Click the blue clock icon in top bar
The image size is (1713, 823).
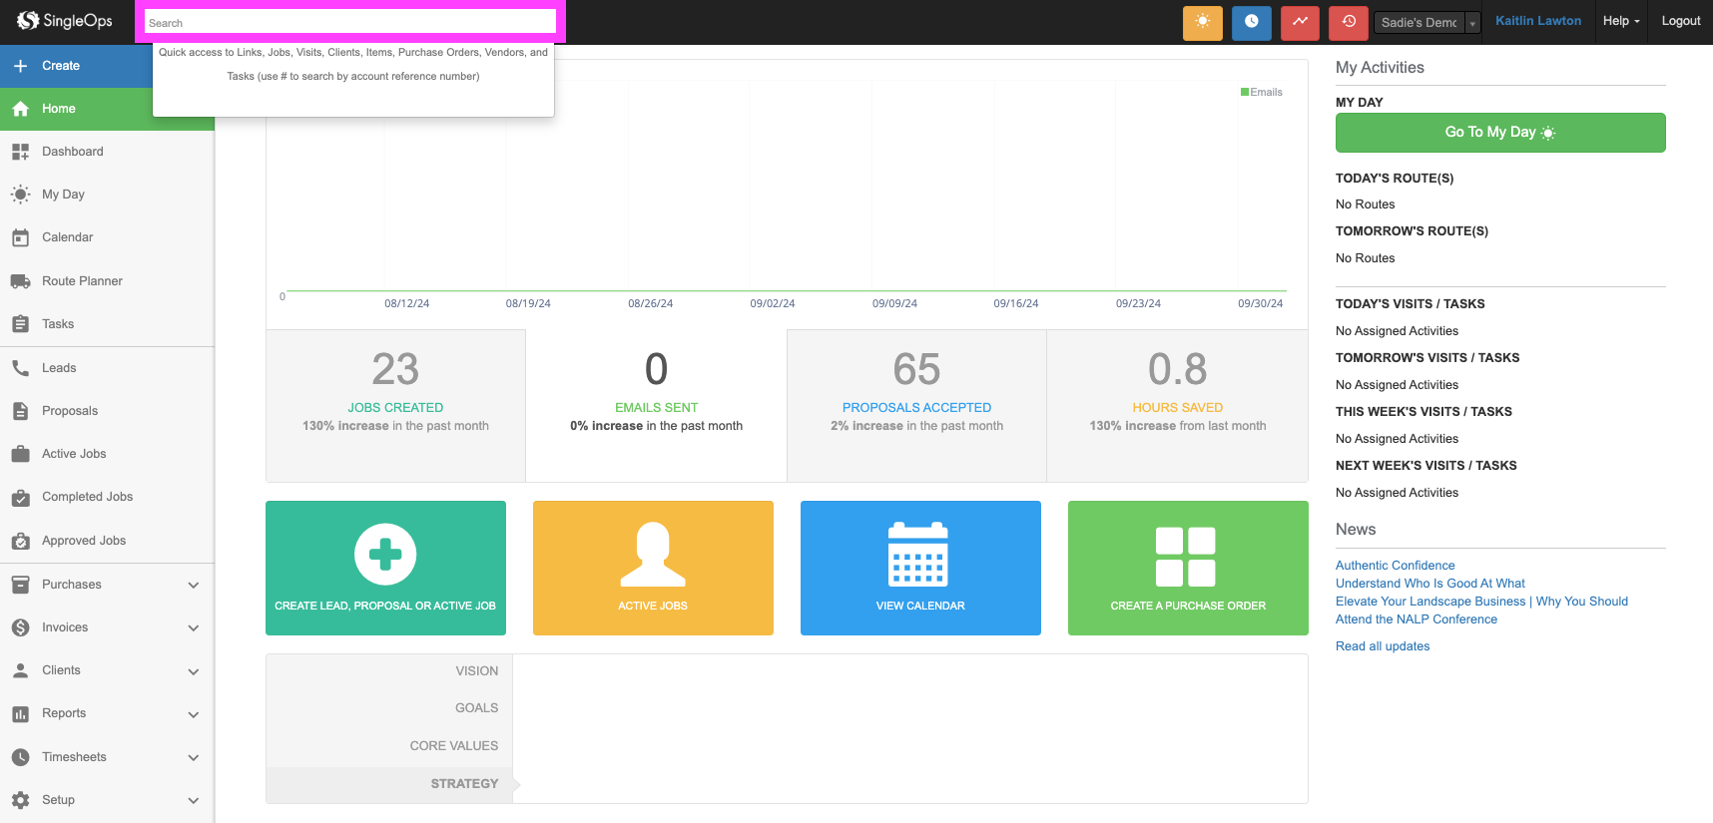(1251, 22)
